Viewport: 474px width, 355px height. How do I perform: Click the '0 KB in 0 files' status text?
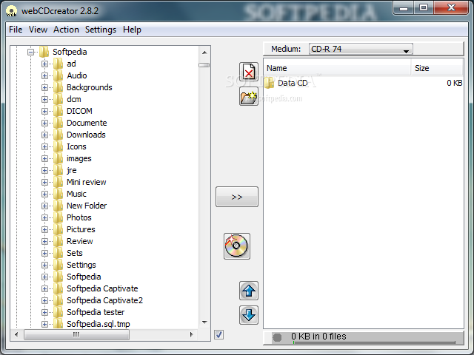point(318,336)
